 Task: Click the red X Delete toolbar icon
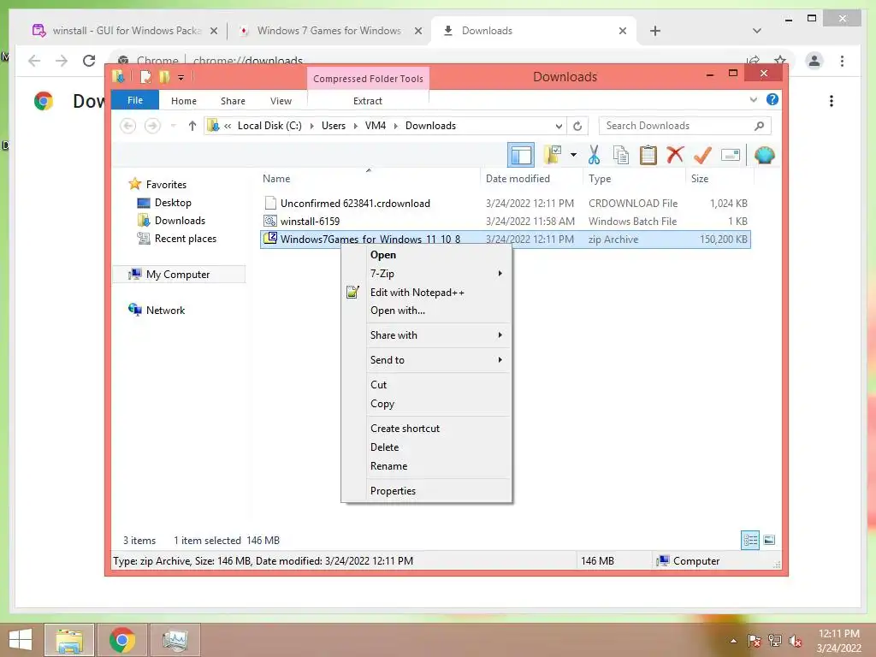(675, 154)
